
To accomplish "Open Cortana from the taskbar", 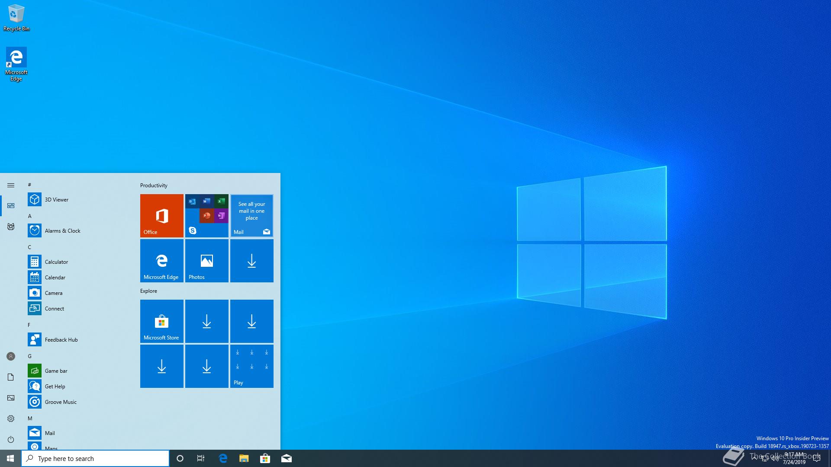I will point(180,458).
